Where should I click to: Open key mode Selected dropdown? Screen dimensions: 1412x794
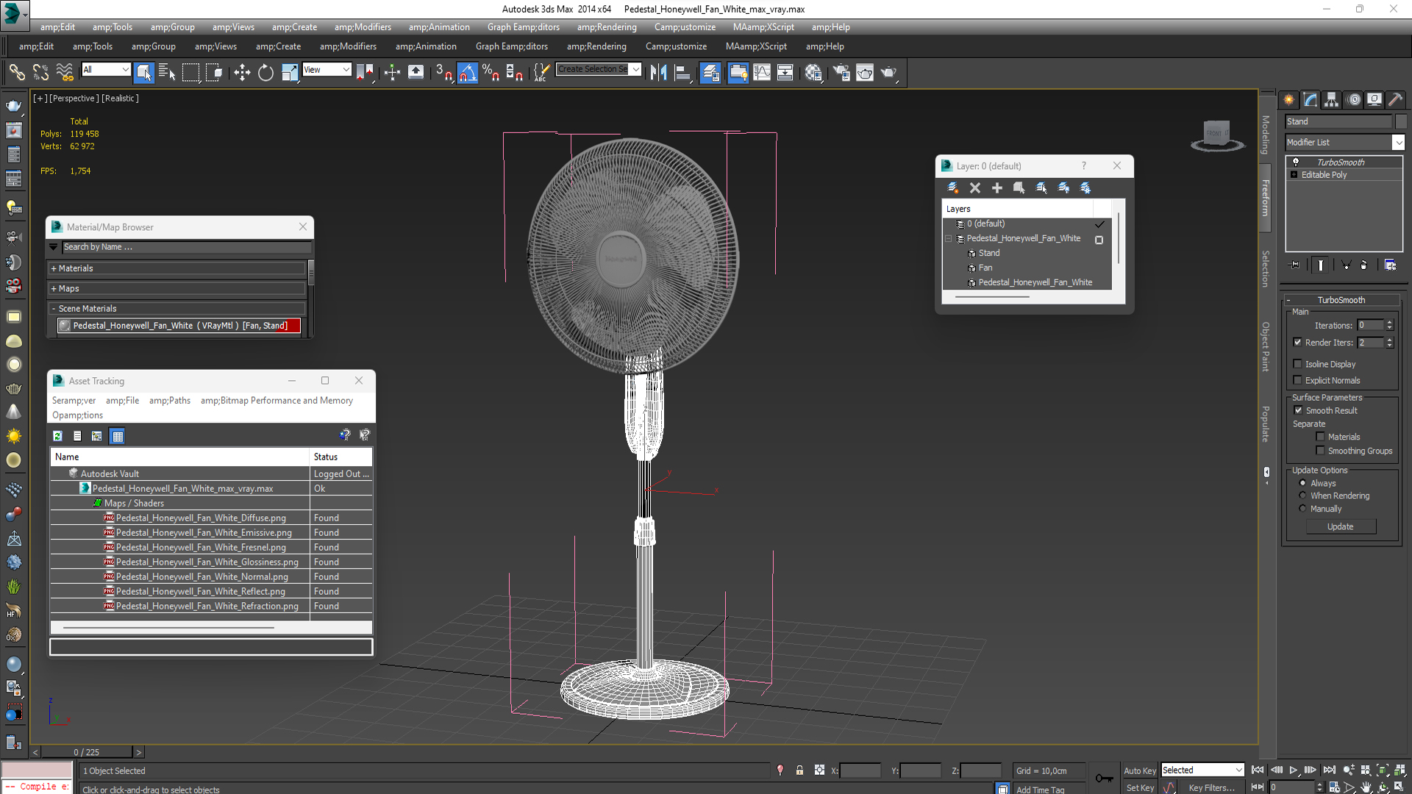1202,770
